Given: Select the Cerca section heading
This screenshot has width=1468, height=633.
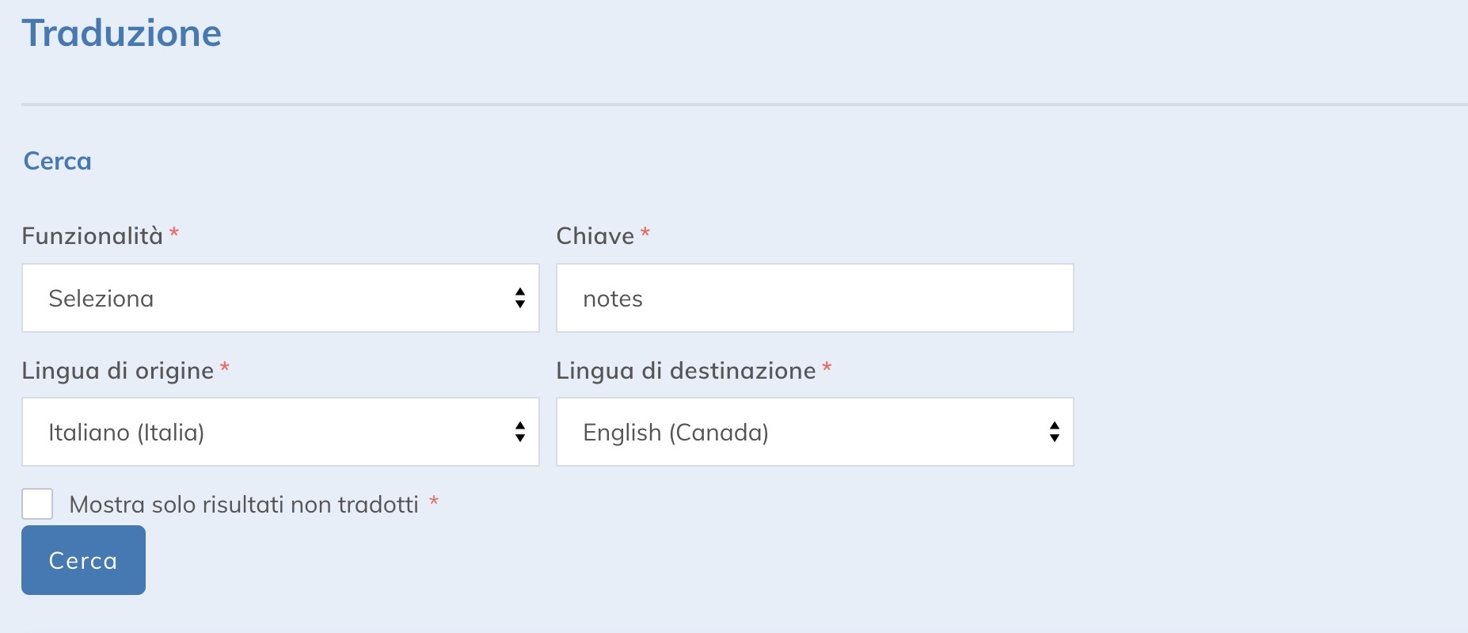Looking at the screenshot, I should (x=56, y=162).
